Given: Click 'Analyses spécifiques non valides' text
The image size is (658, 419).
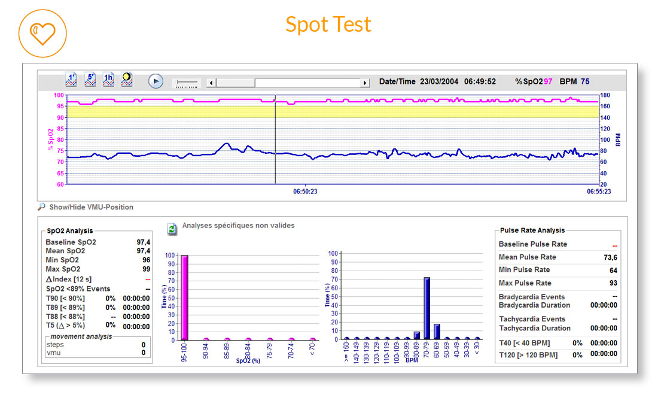Looking at the screenshot, I should pos(238,226).
